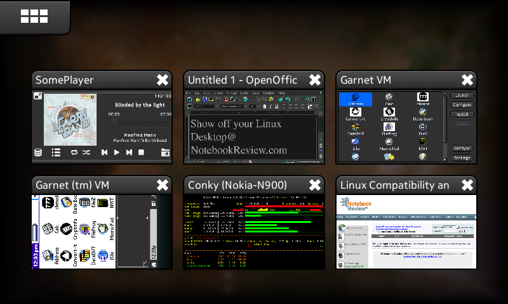Toggle Italic formatting in OpenOffice
508x304 pixels.
[271, 106]
